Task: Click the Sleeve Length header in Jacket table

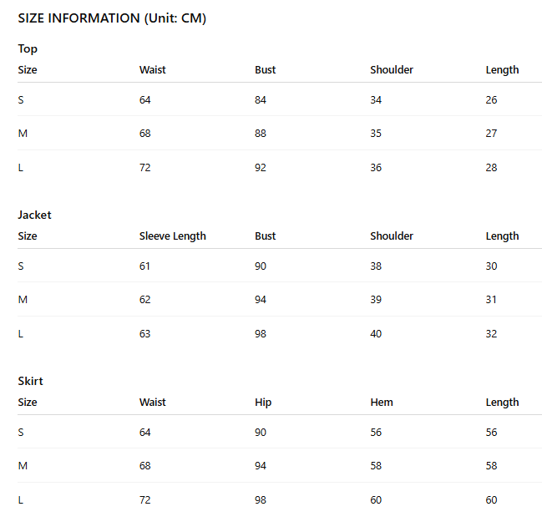Action: [173, 236]
